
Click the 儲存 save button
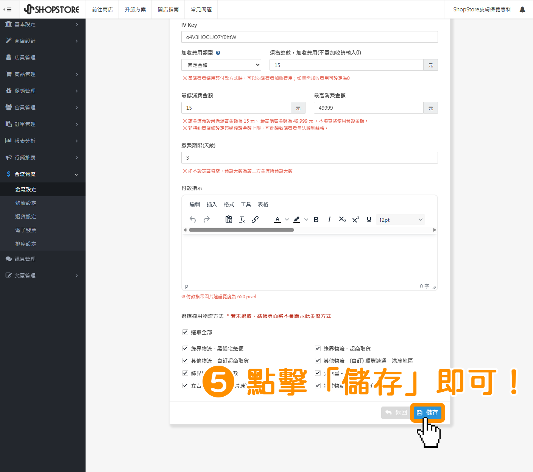pos(428,413)
